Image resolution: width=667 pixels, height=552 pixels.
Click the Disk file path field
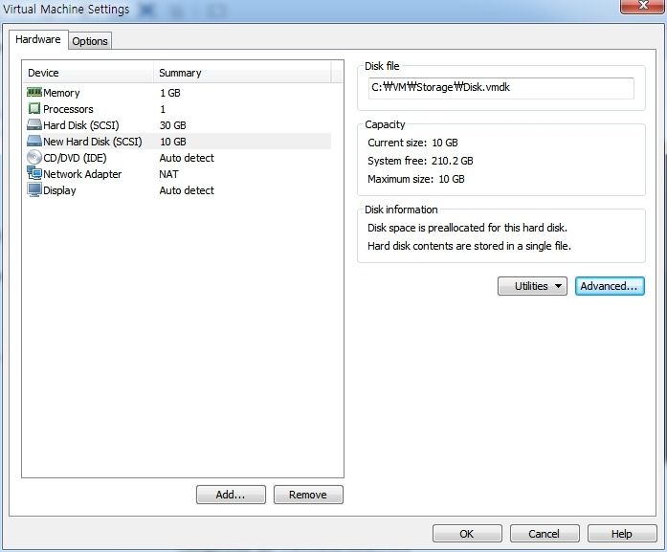[501, 88]
